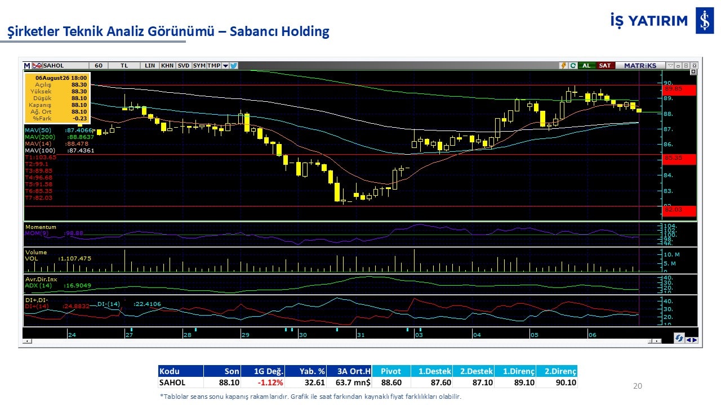Click the SAHOL cell in the table

point(180,382)
